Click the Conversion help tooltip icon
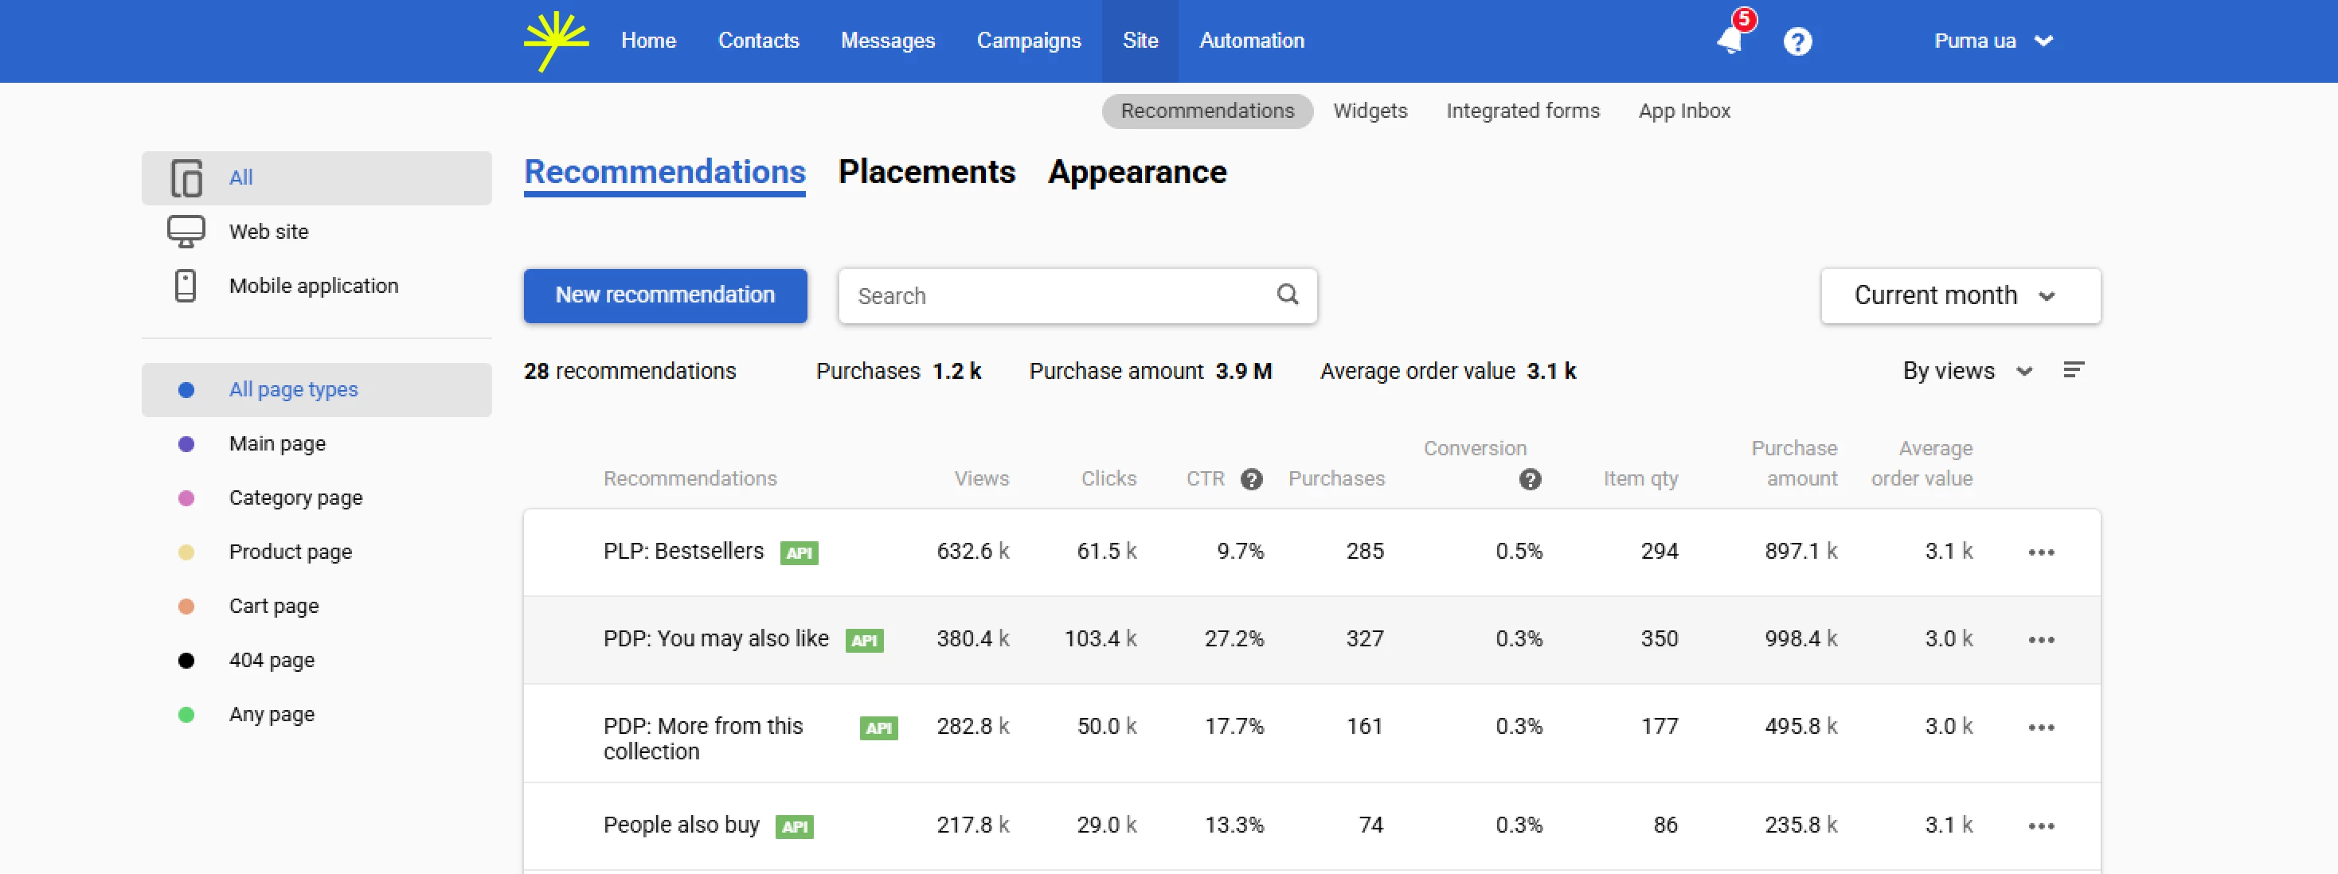Screen dimensions: 2338x874 (x=1531, y=479)
